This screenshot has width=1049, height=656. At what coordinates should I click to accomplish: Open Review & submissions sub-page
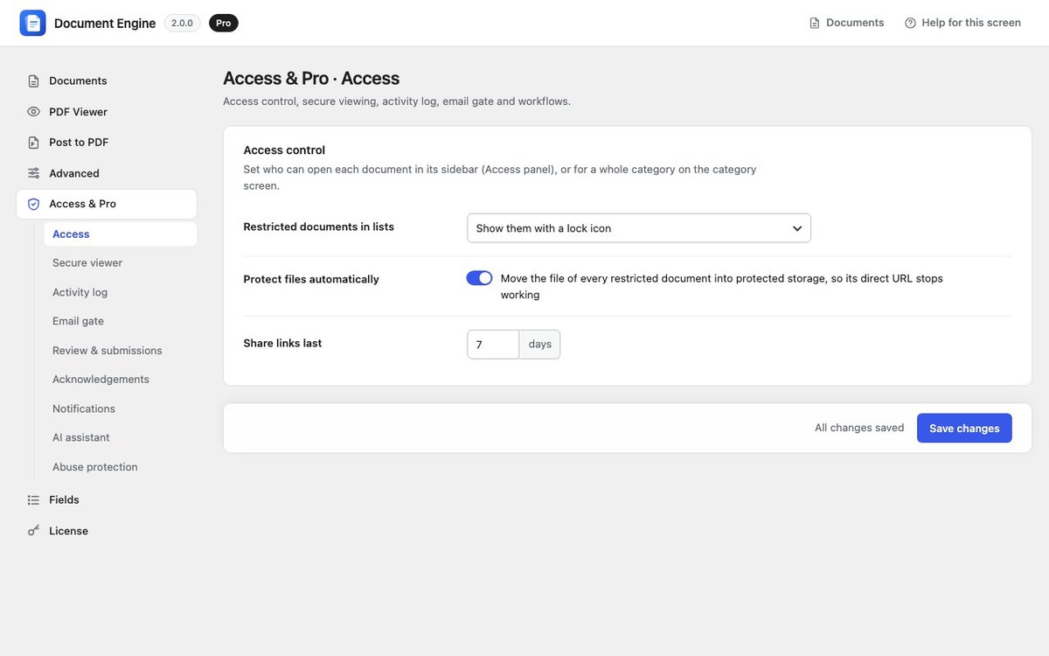[x=121, y=351]
